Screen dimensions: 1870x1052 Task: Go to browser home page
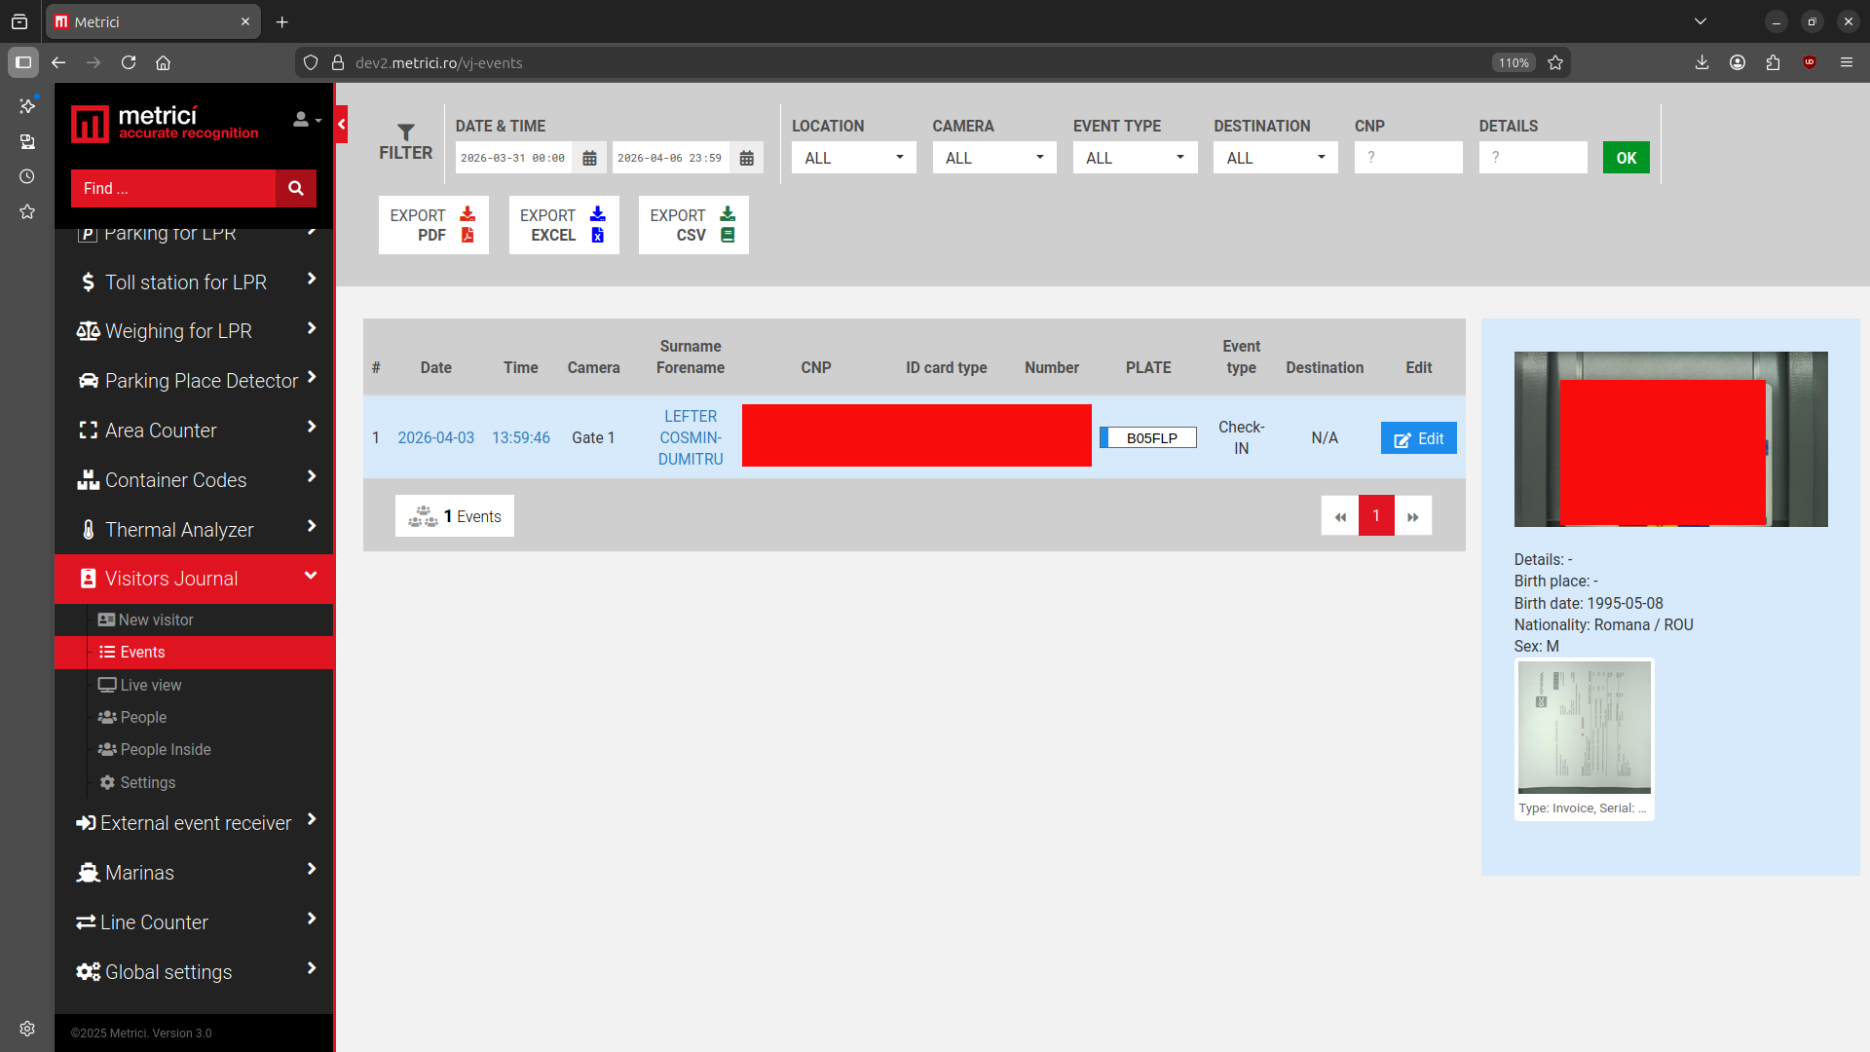point(164,62)
